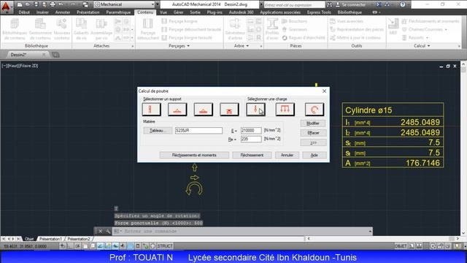Click the Gabarits de vis ribbon icon
The image size is (467, 263).
(81, 29)
